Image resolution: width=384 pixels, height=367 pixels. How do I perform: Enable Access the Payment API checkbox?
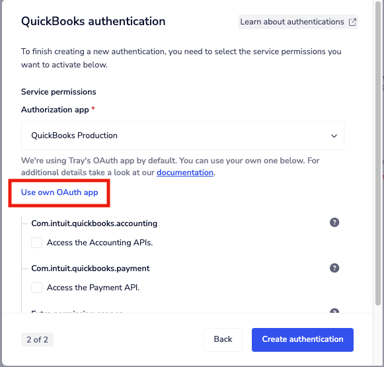(36, 288)
